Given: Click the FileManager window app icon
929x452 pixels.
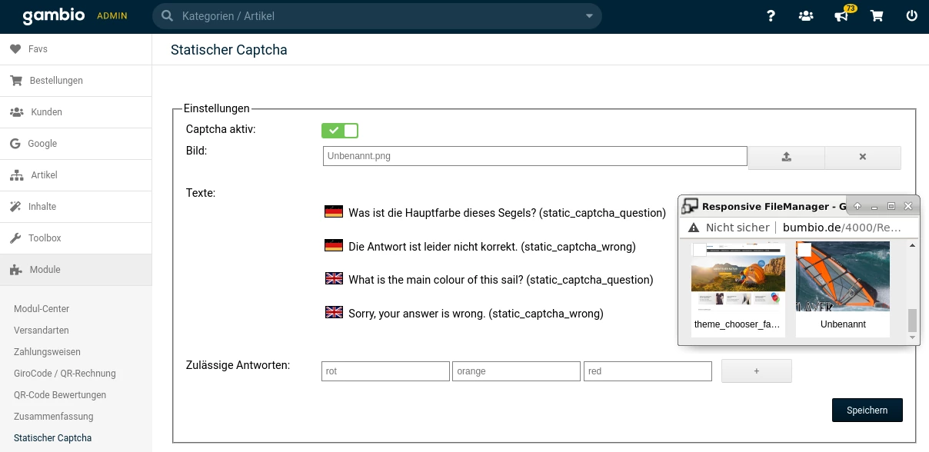Looking at the screenshot, I should (x=690, y=206).
